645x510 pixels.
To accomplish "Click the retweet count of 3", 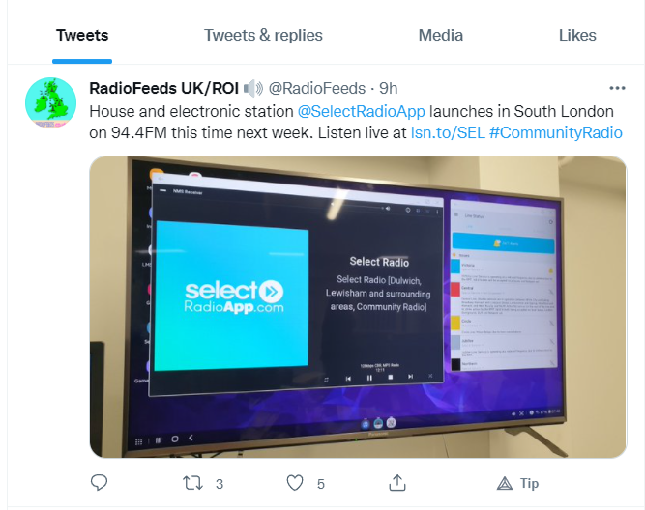I will (220, 484).
